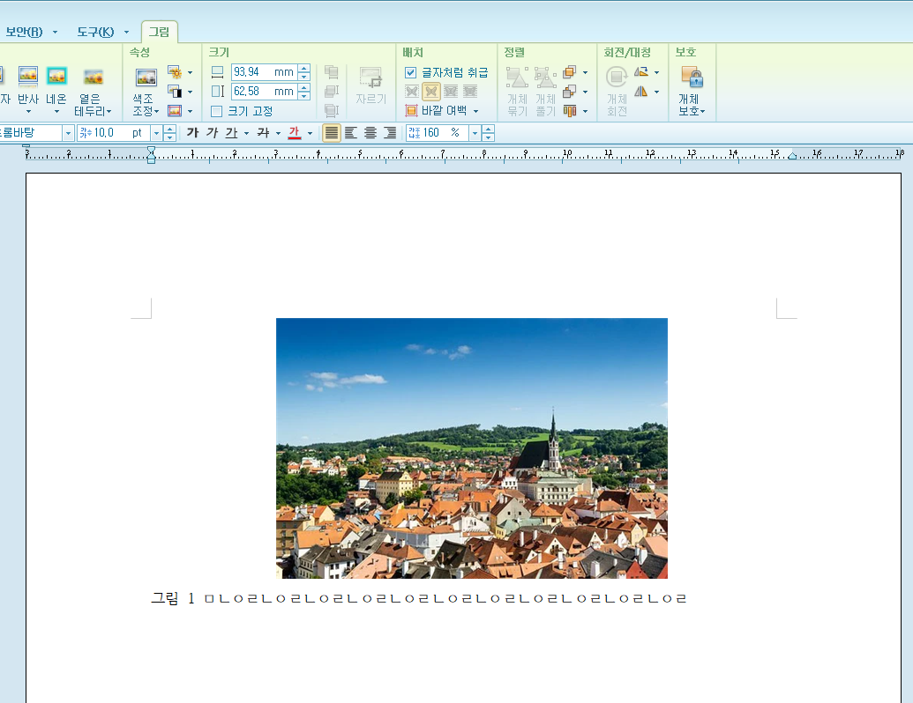This screenshot has height=703, width=913.
Task: Click the object align bars icon
Action: pos(570,110)
